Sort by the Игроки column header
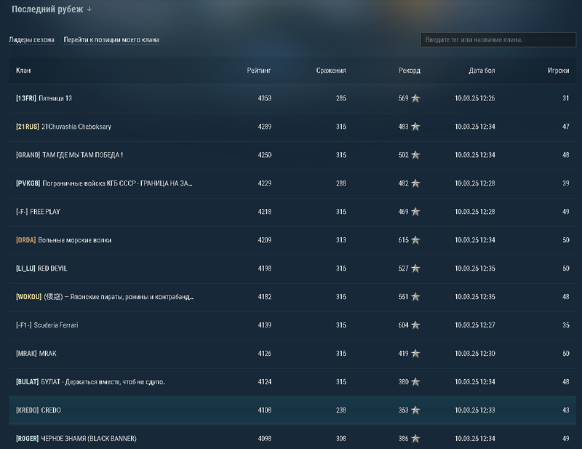Screen dimensions: 582x449 coord(558,70)
